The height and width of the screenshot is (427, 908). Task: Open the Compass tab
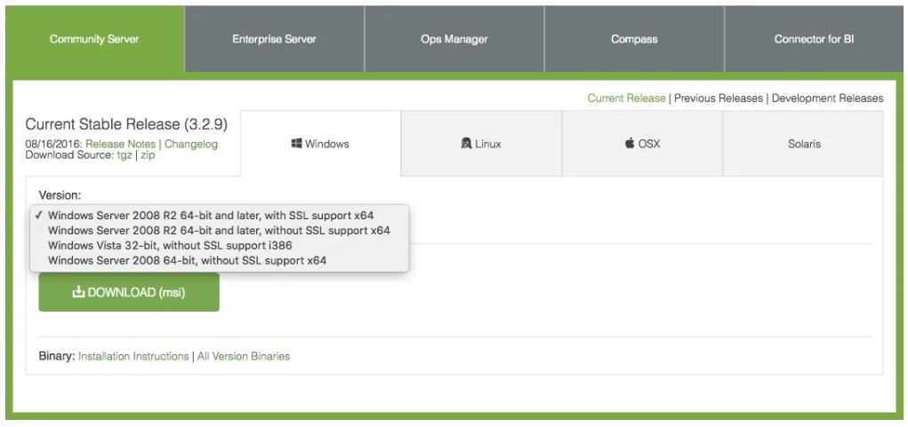[634, 39]
